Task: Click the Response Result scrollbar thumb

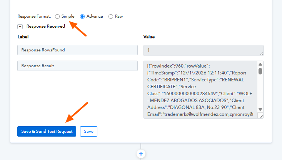Action: pyautogui.click(x=260, y=71)
